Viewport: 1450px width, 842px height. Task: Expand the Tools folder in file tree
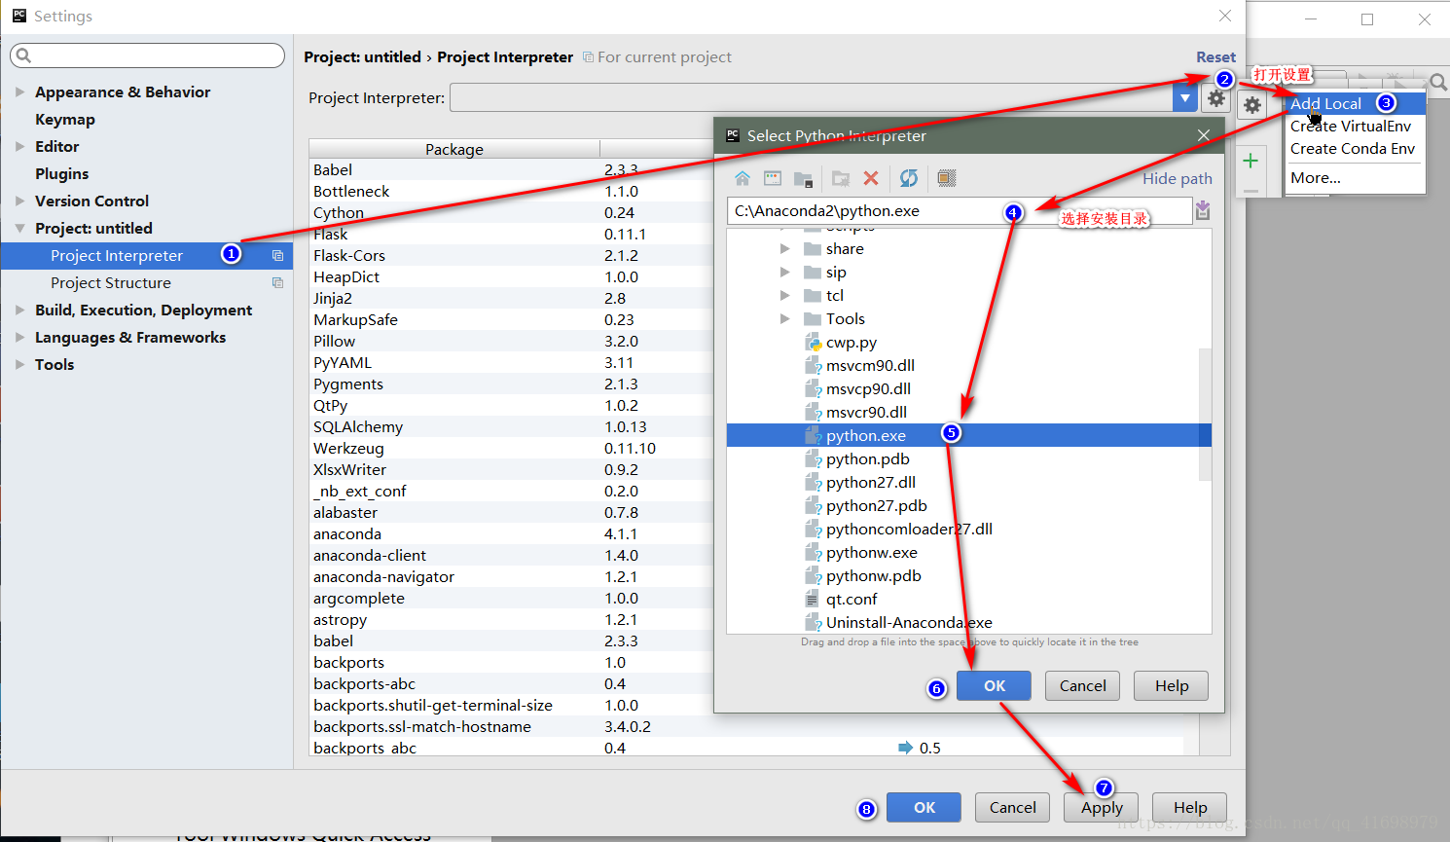click(x=784, y=319)
